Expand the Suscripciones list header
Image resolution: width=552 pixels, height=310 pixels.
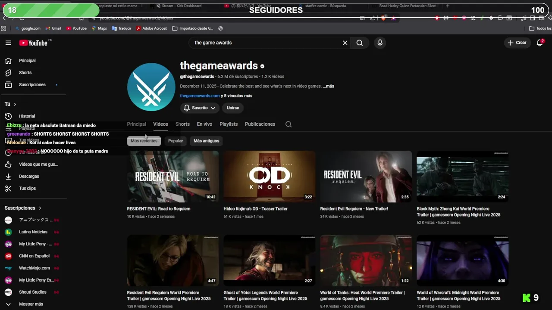click(x=23, y=208)
